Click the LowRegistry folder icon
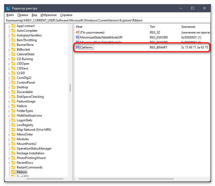Image resolution: width=215 pixels, height=186 pixels. pos(13,125)
